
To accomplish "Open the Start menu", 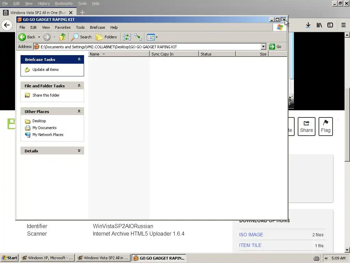I will coord(9,258).
